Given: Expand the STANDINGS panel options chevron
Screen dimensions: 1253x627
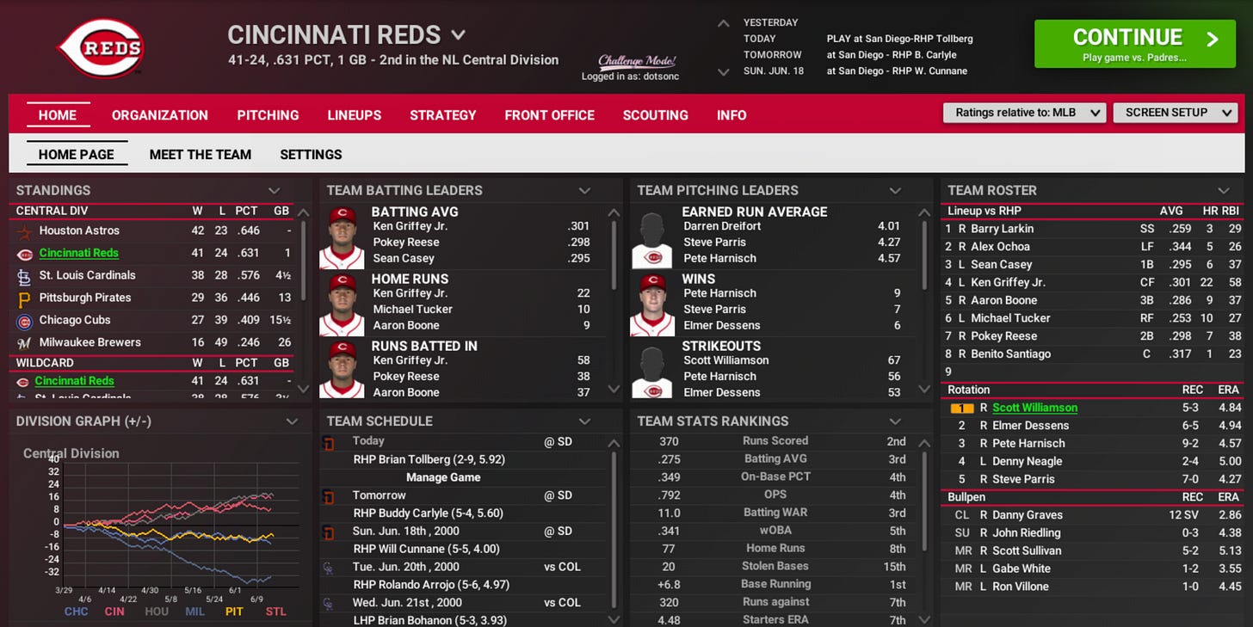Looking at the screenshot, I should pyautogui.click(x=275, y=191).
